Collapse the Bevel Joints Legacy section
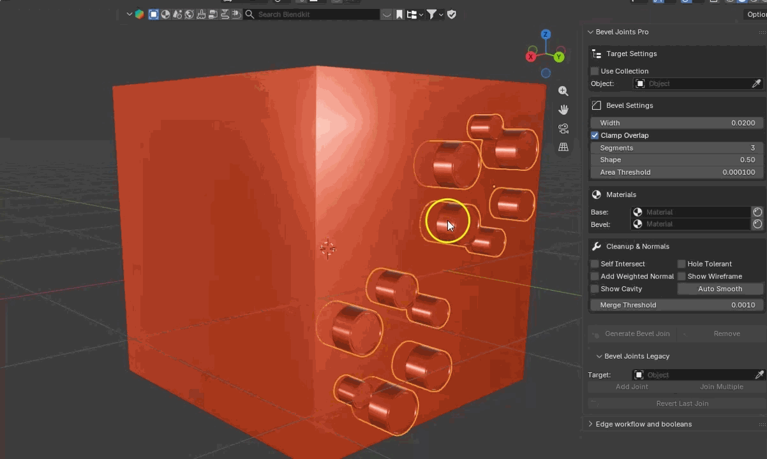767x459 pixels. [x=599, y=356]
